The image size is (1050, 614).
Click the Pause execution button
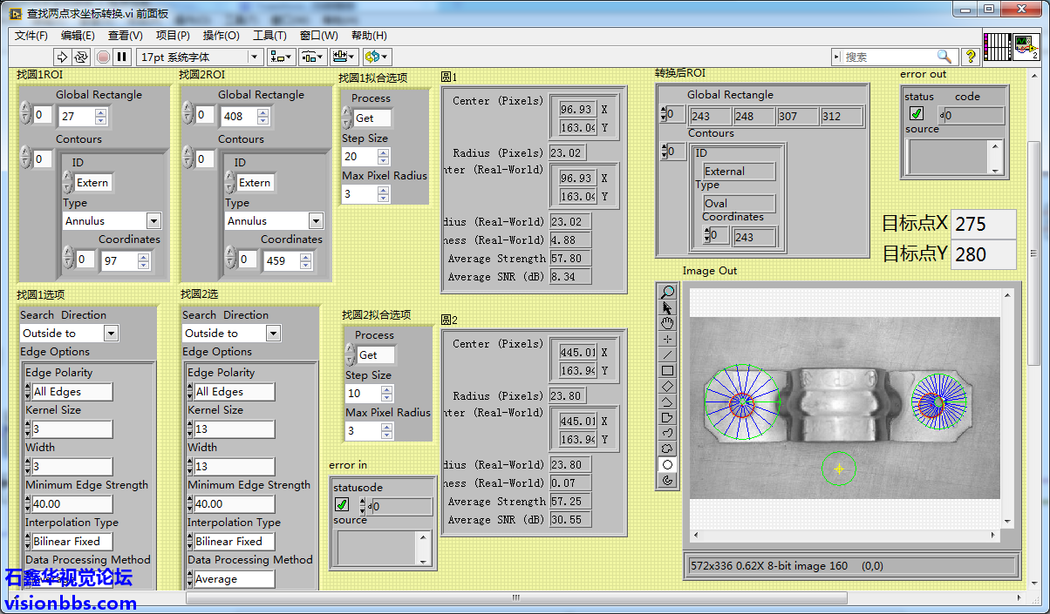[122, 57]
